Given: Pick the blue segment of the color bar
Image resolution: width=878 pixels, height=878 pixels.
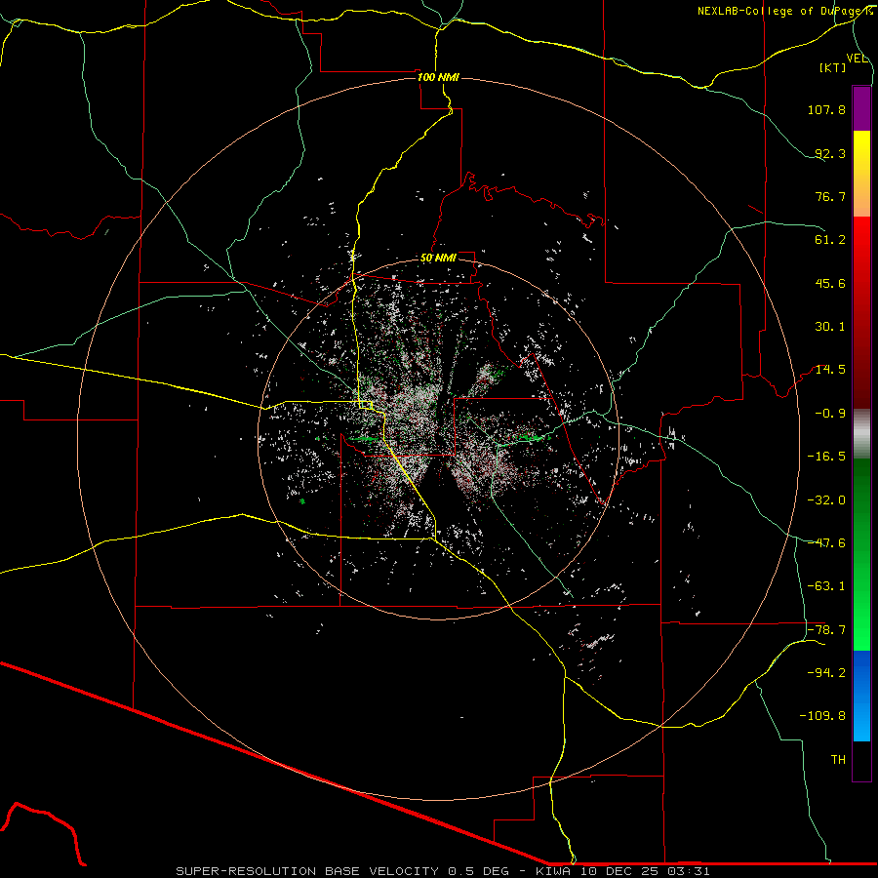Looking at the screenshot, I should 861,696.
